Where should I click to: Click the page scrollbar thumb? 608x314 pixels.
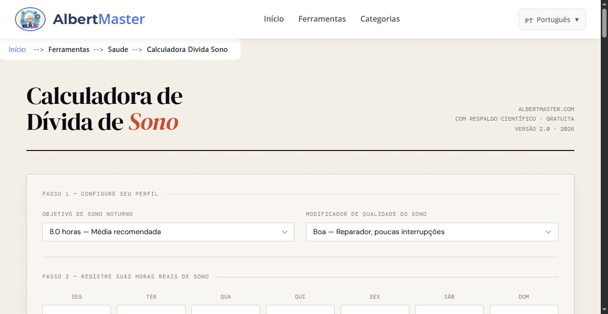604,22
